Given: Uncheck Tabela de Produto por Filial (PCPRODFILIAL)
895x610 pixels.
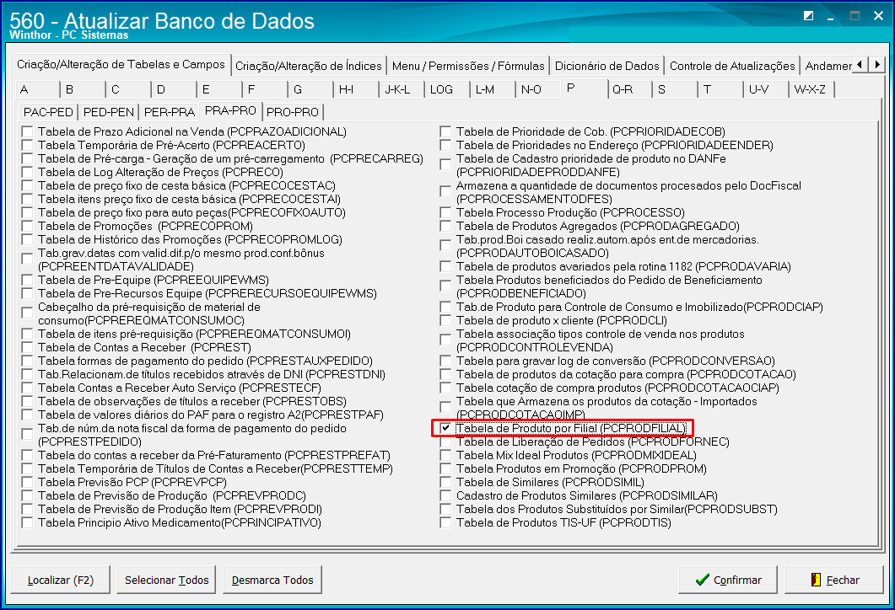Looking at the screenshot, I should click(445, 428).
